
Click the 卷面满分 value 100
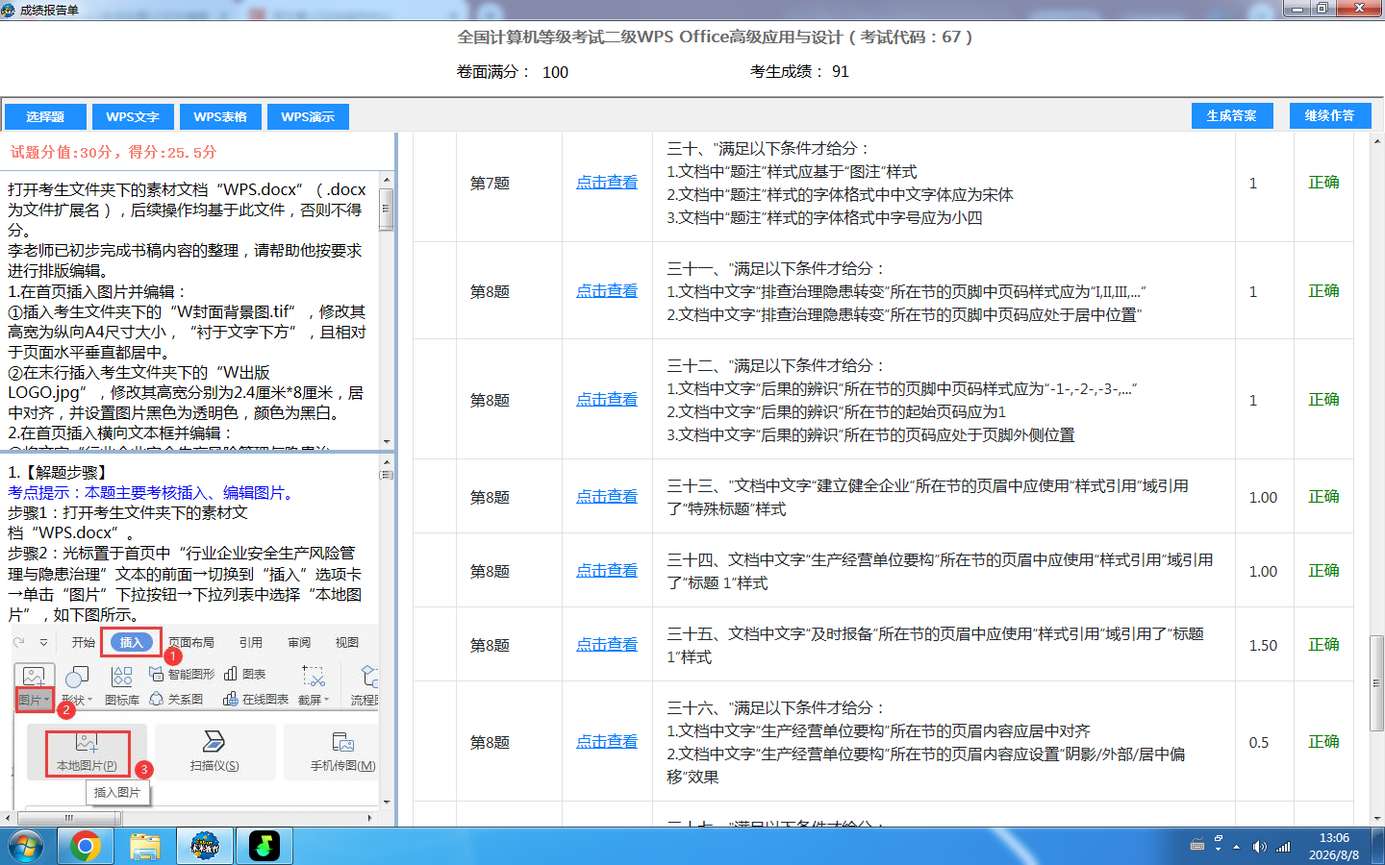coord(555,72)
